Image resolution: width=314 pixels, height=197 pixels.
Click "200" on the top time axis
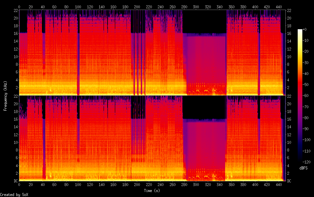[137, 7]
